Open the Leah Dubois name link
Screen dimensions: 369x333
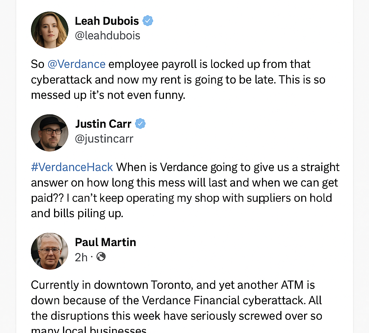coord(107,21)
